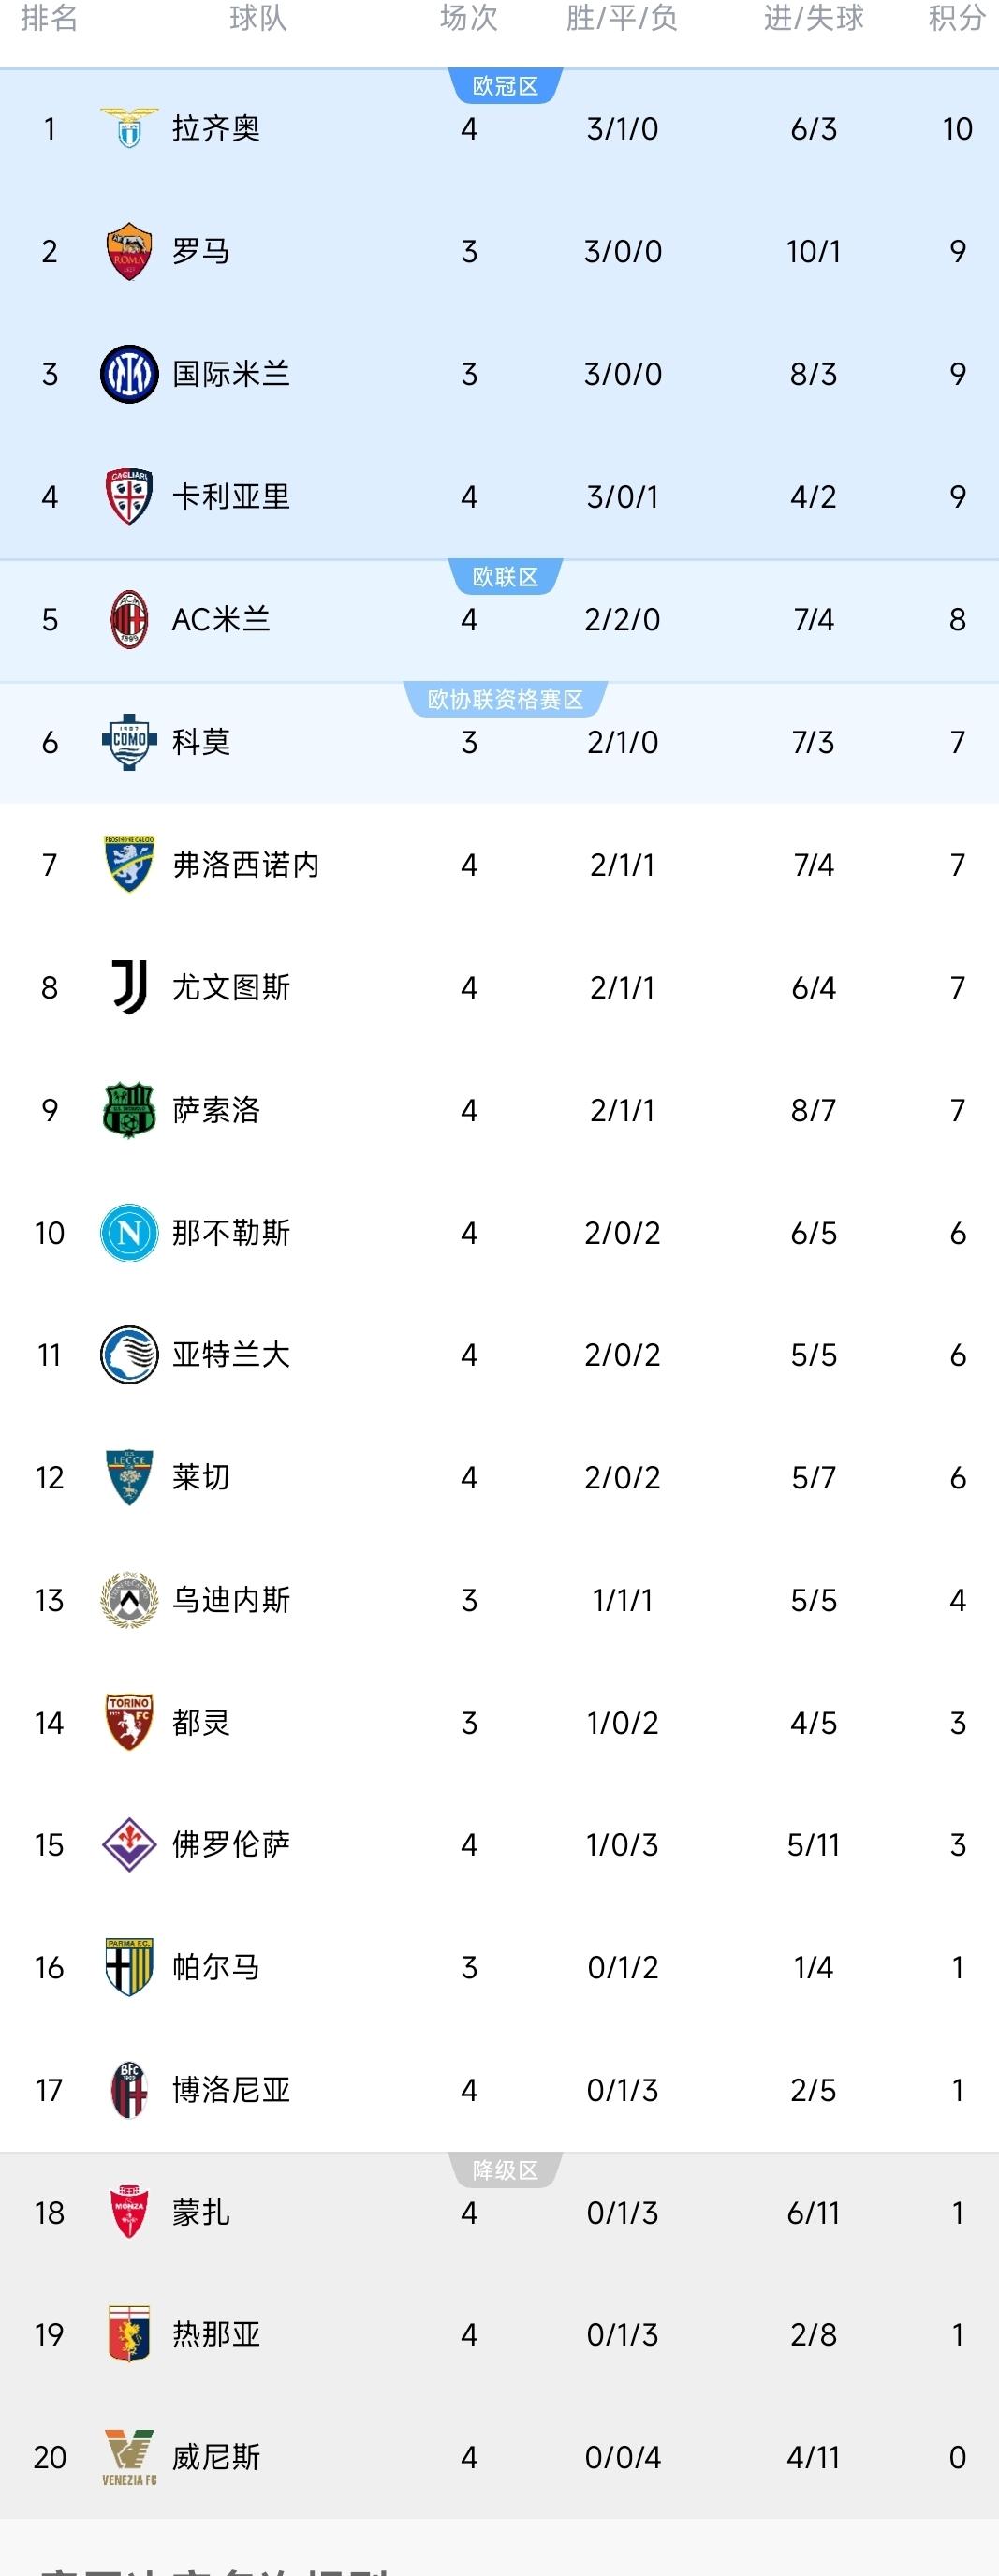Tap the 降级区 relegation zone tag
The height and width of the screenshot is (2576, 999).
(505, 2170)
